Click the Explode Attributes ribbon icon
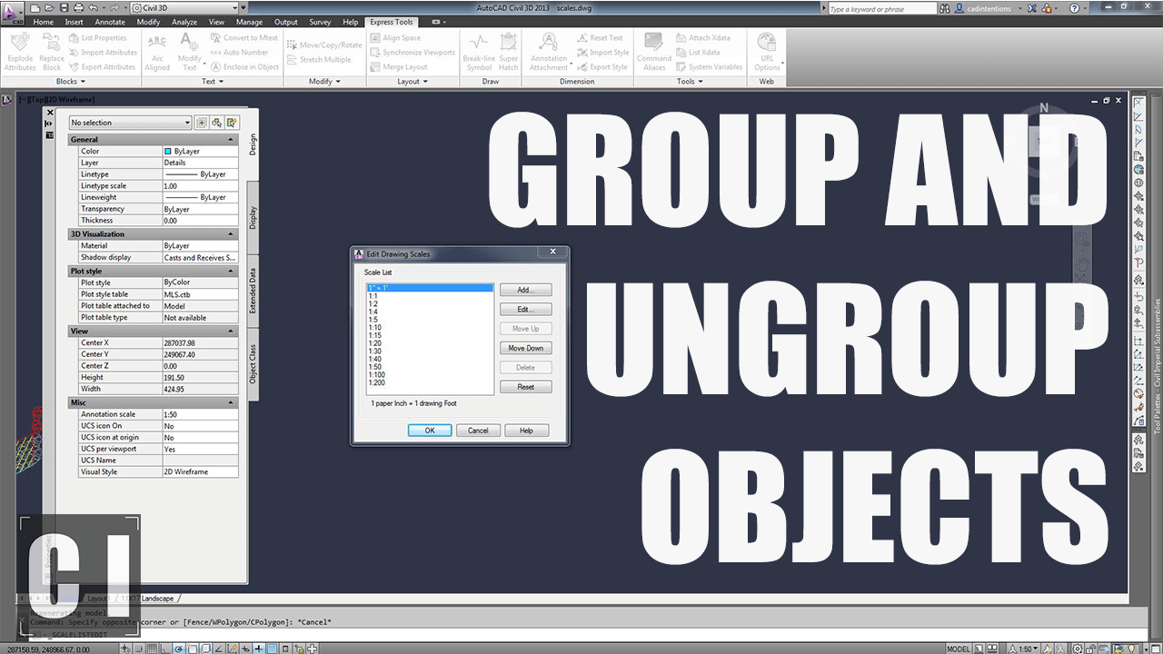The image size is (1163, 654). tap(20, 52)
